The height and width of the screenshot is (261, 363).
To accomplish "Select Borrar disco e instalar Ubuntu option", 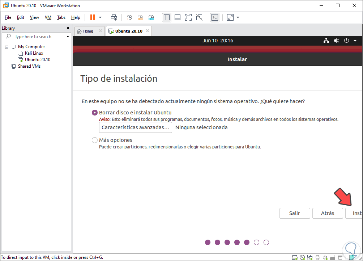I will tap(95, 113).
